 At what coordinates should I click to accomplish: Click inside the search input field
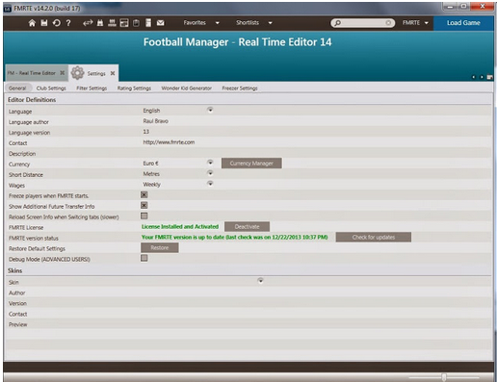[363, 23]
